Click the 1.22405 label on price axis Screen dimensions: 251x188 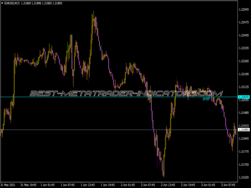[x=243, y=35]
